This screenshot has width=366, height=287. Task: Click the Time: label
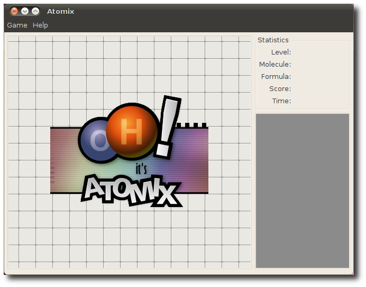[x=281, y=101]
